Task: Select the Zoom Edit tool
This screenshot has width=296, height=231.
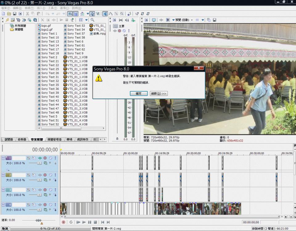Action: point(122,14)
